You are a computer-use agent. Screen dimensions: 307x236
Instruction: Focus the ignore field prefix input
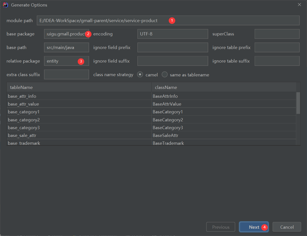(x=172, y=48)
